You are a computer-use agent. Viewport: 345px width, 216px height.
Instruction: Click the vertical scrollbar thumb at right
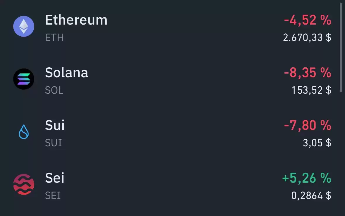[341, 47]
